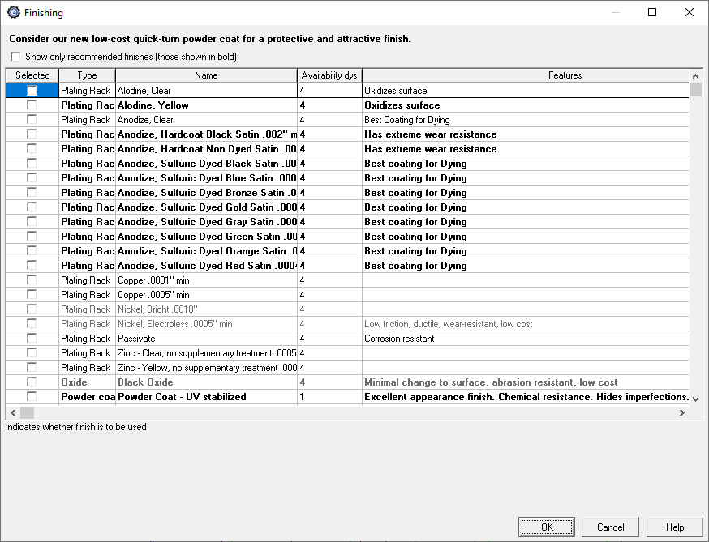Click 'Alodine, Clear' name cell
This screenshot has width=709, height=542.
206,91
